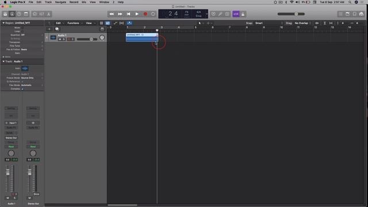Image resolution: width=368 pixels, height=207 pixels.
Task: Go to beginning transport button
Action: [x=128, y=14]
